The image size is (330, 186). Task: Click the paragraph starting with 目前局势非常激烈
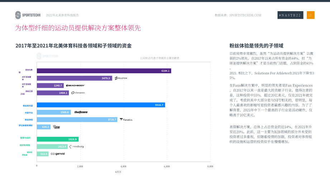(272, 66)
